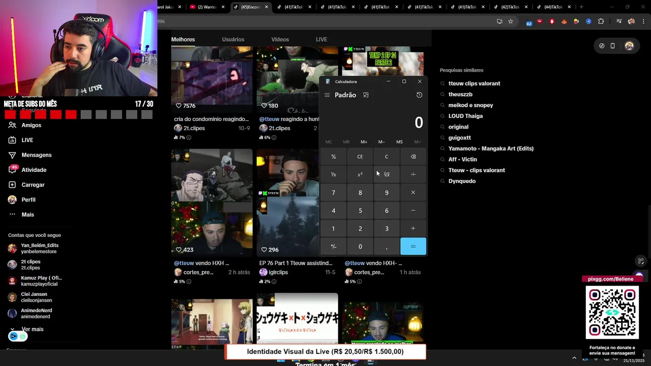The image size is (651, 366).
Task: Click the percent key in Calculator
Action: pos(334,157)
